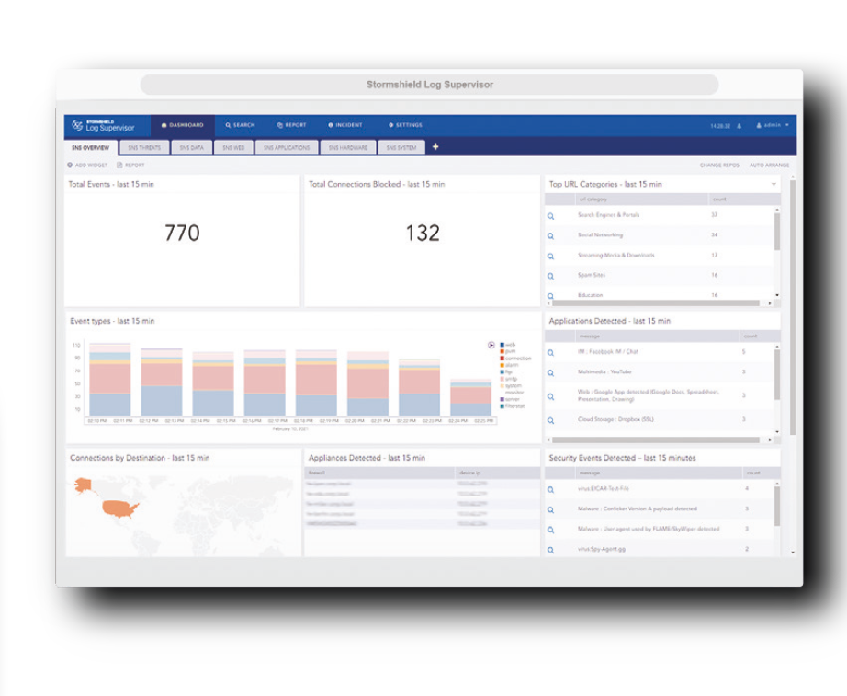Toggle the smtp series in chart legend
The image size is (847, 696).
508,378
